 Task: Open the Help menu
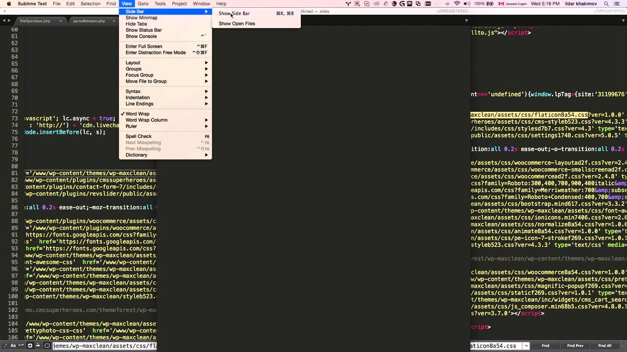[x=221, y=3]
